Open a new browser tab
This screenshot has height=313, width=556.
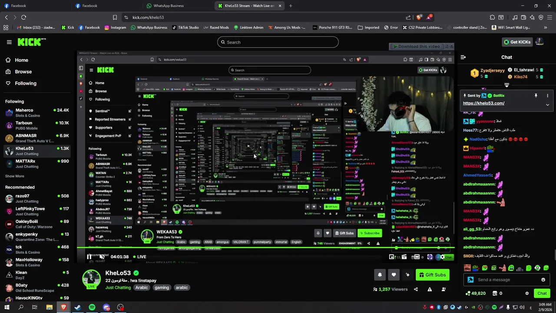291,6
